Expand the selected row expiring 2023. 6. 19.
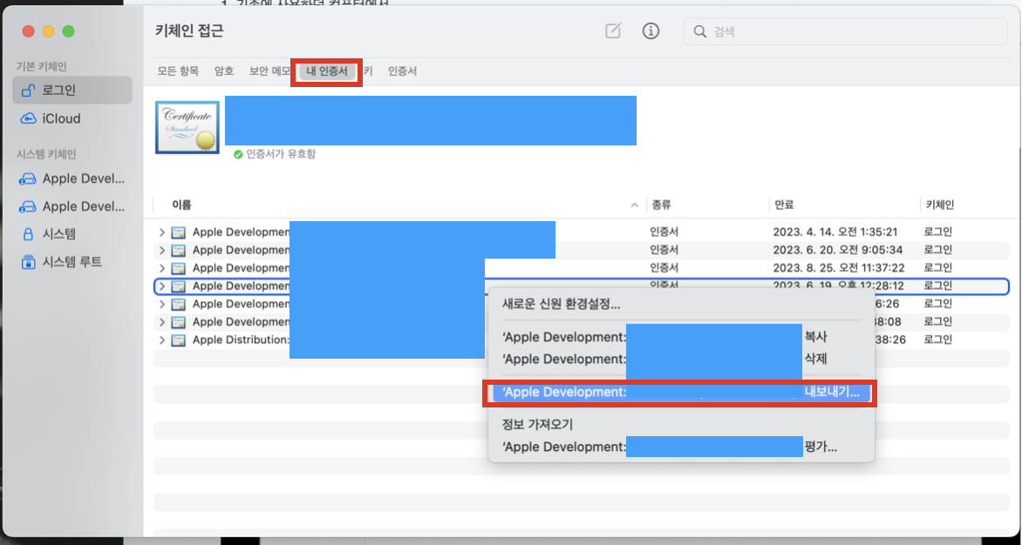Viewport: 1022px width, 545px height. tap(162, 286)
